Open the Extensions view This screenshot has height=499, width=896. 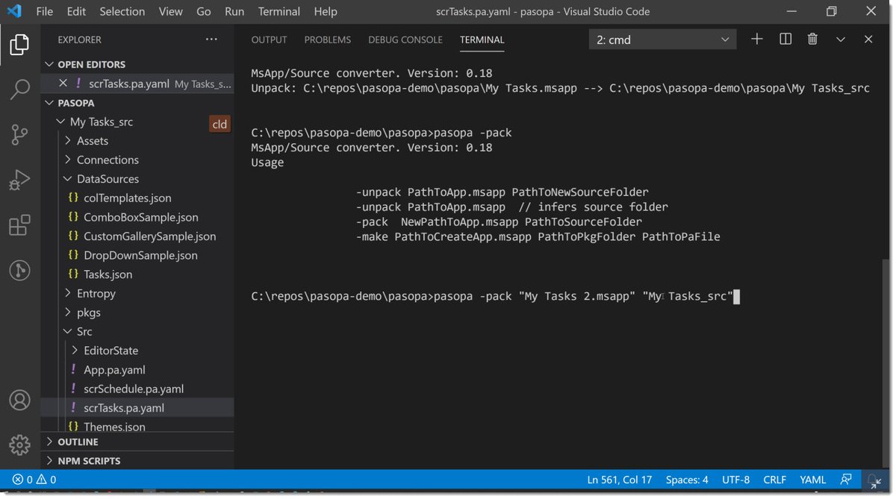[x=19, y=225]
